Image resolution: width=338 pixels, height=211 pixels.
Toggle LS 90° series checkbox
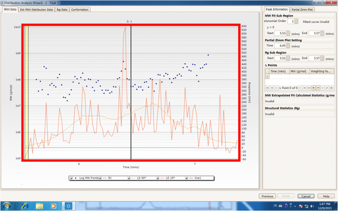click(x=129, y=178)
